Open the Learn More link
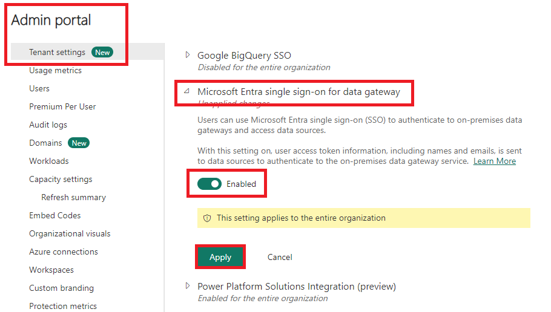This screenshot has height=312, width=551. (495, 161)
